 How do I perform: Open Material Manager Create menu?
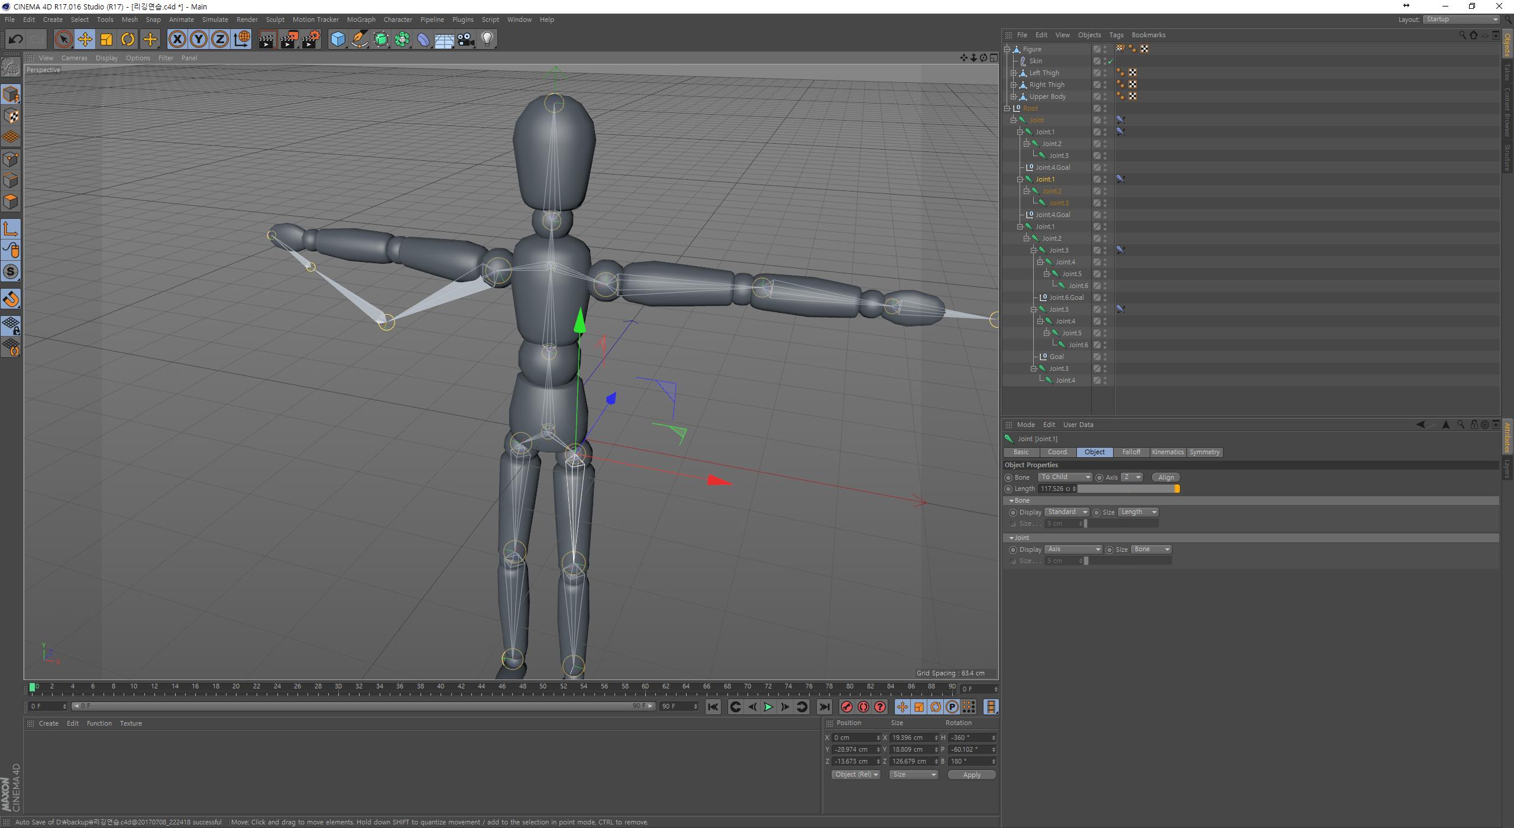coord(48,723)
